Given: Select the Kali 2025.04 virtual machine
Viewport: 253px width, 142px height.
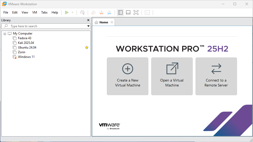Looking at the screenshot, I should pos(26,43).
